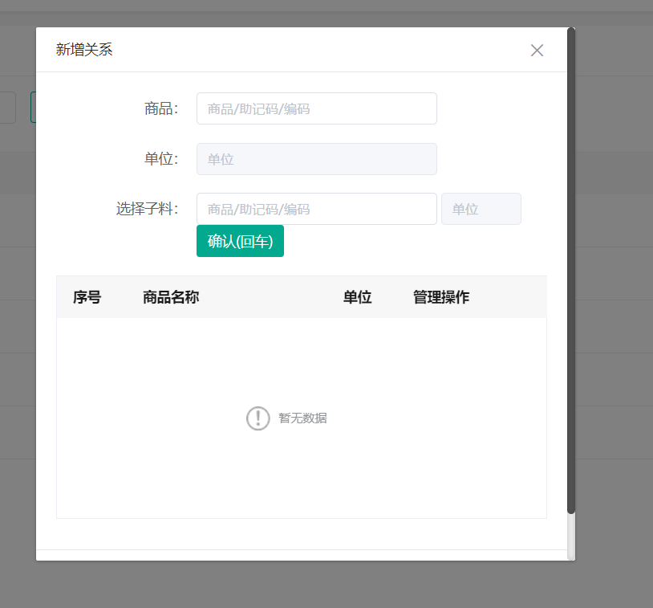The width and height of the screenshot is (653, 608).
Task: Click the 商品 search input field
Action: point(316,108)
